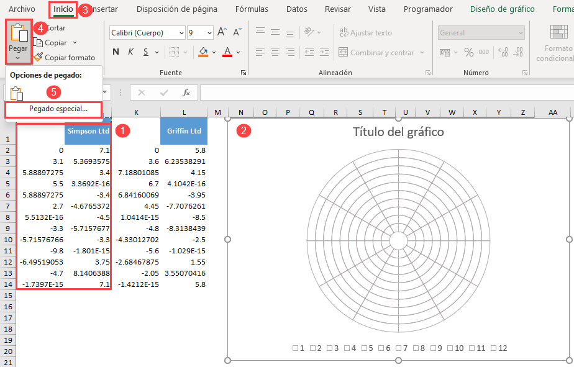Toggle underline S formatting
Screen dimensions: 574x367
[146, 52]
